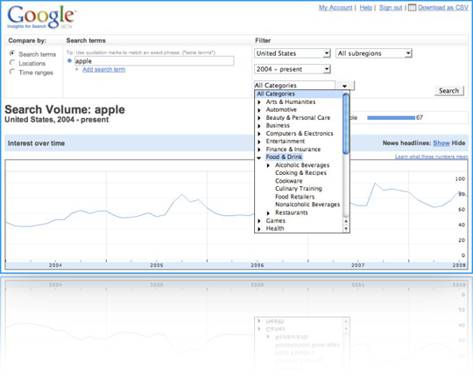Expand the Health category arrow
Viewport: 473px width, 383px height.
[259, 229]
